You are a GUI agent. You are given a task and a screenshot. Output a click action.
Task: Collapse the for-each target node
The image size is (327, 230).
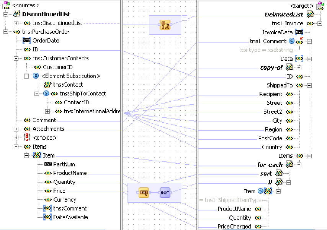coord(299,165)
